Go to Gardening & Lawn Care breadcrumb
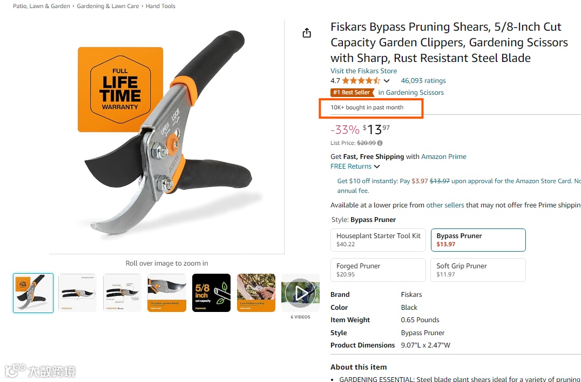 tap(108, 6)
